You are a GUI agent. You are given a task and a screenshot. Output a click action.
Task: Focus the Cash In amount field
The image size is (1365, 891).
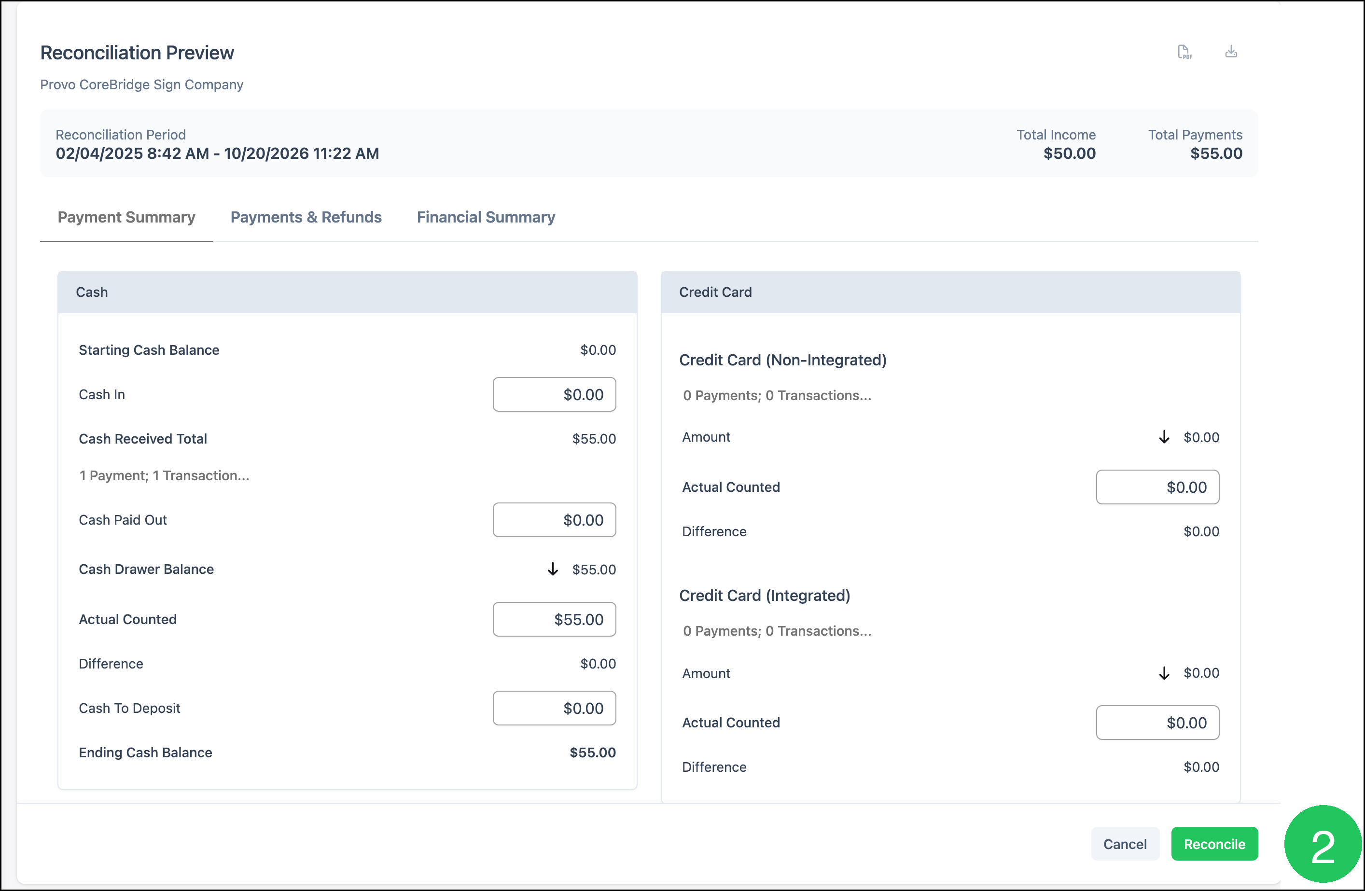pos(554,394)
